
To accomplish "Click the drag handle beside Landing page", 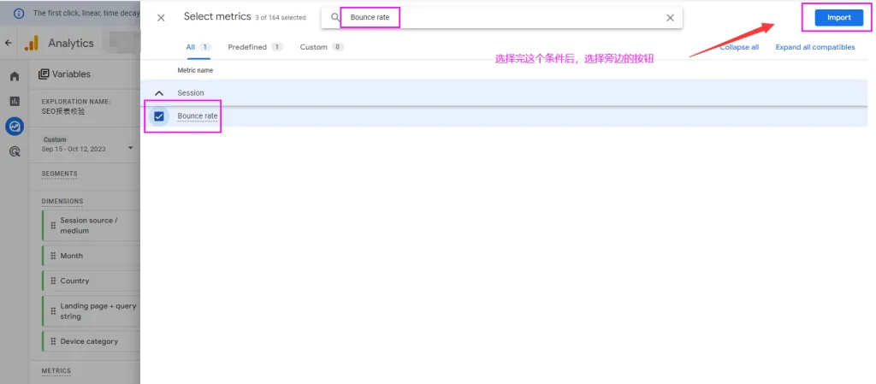I will point(54,311).
